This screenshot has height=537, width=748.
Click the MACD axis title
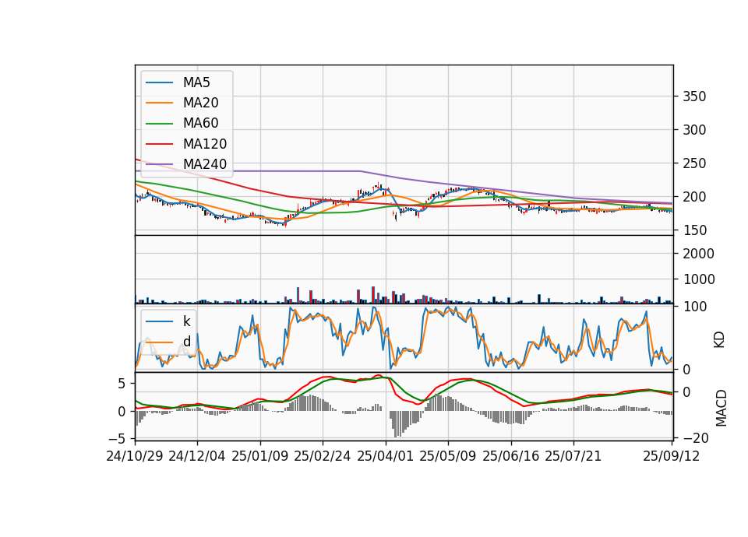click(x=722, y=409)
